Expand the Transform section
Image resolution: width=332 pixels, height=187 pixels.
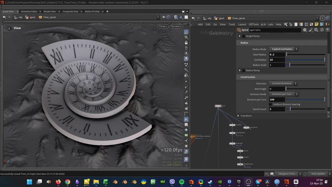pos(245,116)
